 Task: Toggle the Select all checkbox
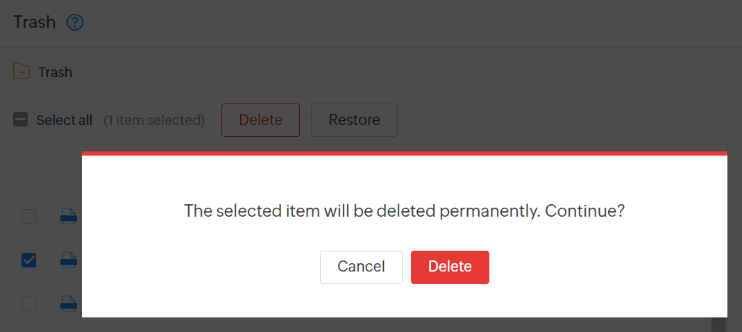click(x=21, y=120)
